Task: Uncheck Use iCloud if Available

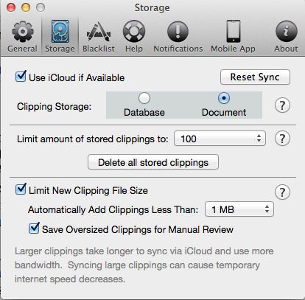Action: click(x=21, y=77)
